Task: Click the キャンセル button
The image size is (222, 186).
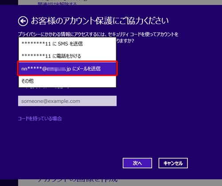Action: click(x=173, y=163)
